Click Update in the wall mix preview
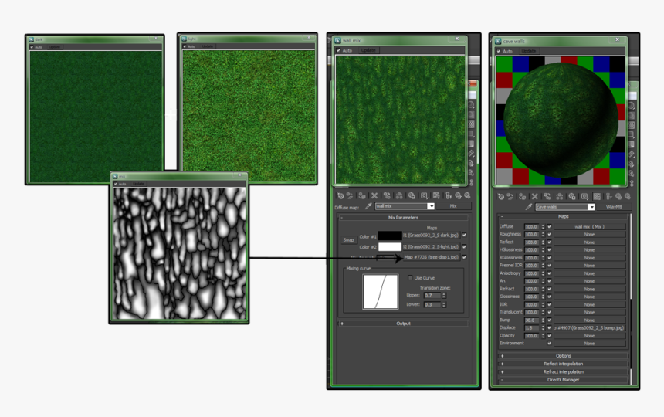 tap(368, 50)
